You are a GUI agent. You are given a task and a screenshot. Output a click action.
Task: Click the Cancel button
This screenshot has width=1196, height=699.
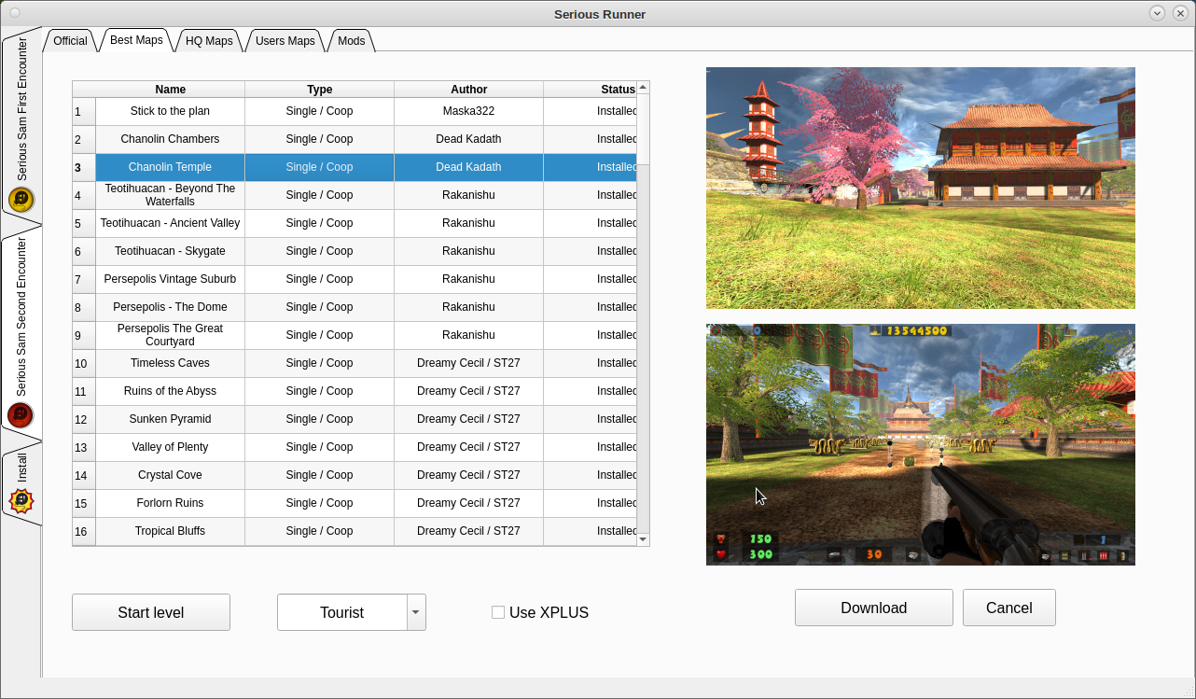pyautogui.click(x=1009, y=608)
